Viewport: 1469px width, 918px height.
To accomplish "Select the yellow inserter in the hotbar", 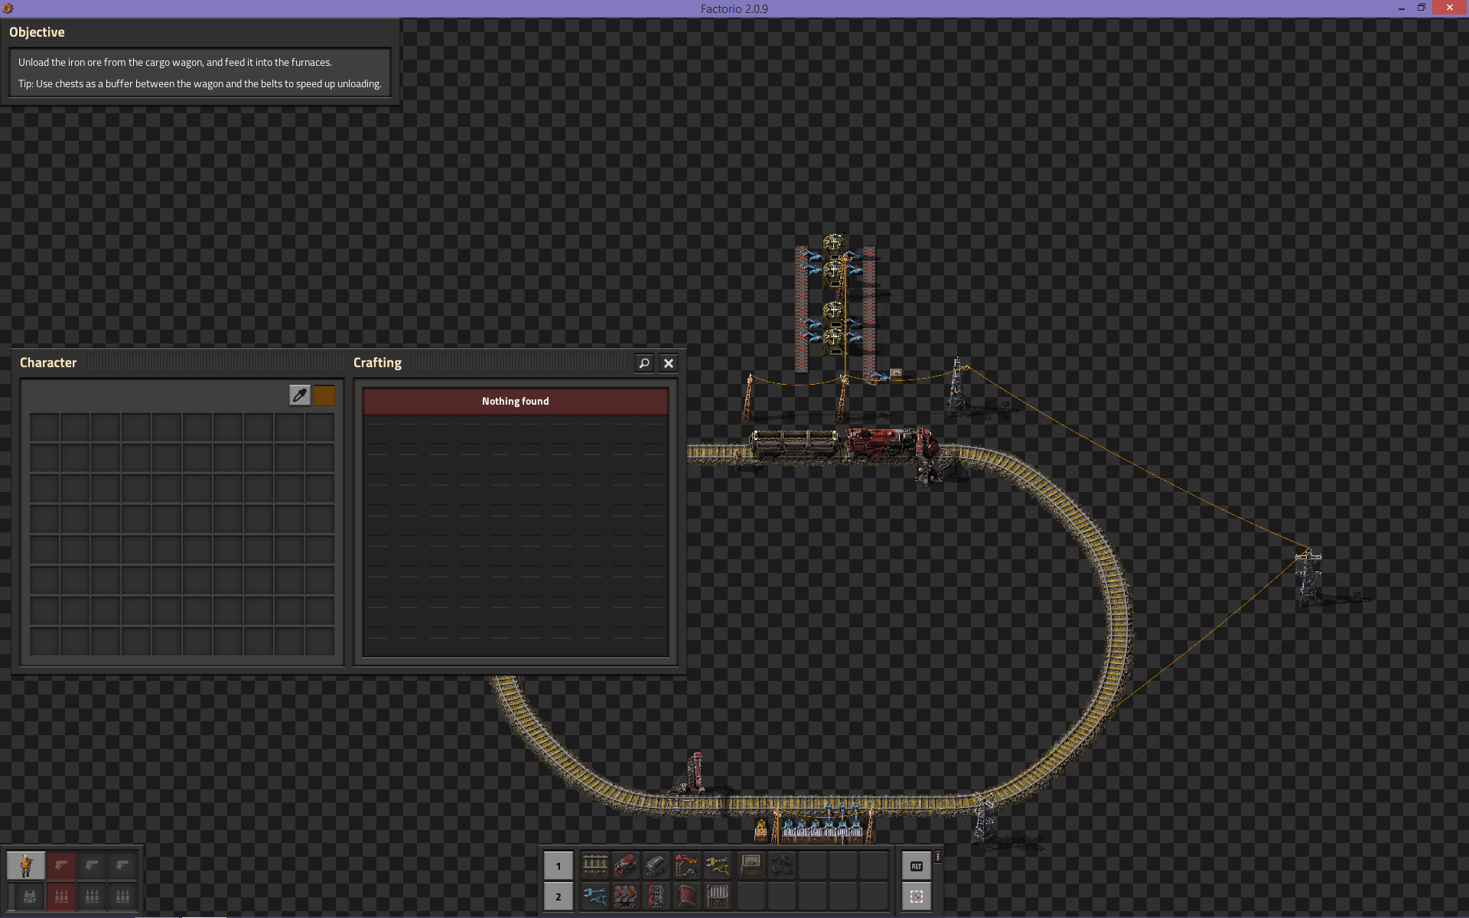I will (x=717, y=865).
